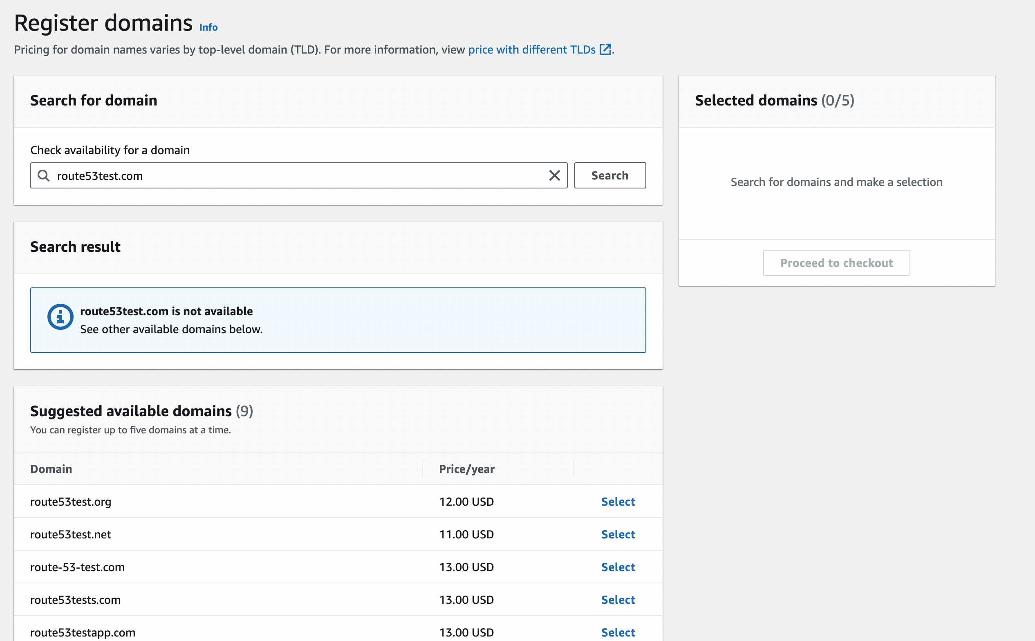The width and height of the screenshot is (1035, 641).
Task: Click the Search for domain heading
Action: tap(94, 101)
